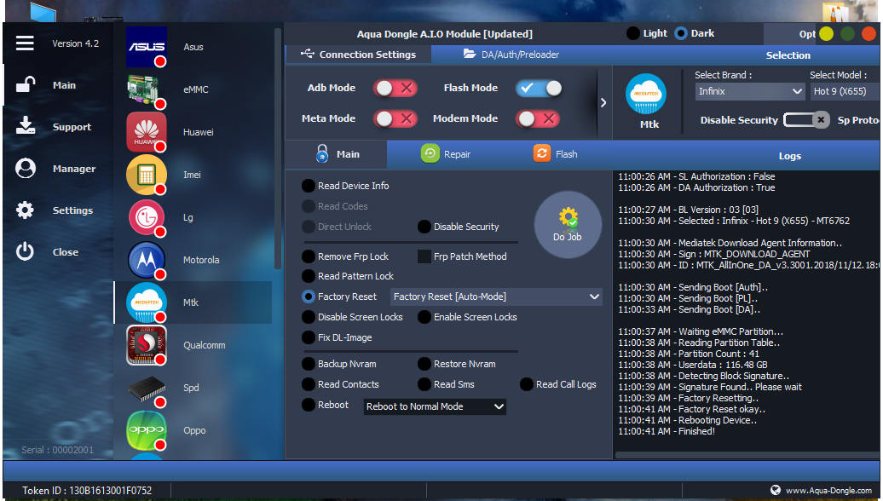Select the Enable Screen Locks option

[x=467, y=318]
